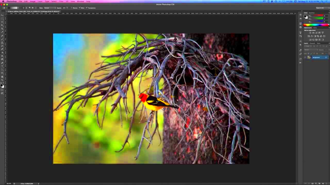This screenshot has width=330, height=185.
Task: Select the Lasso tool
Action: coord(2,22)
